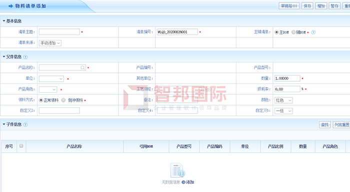350x192 pixels.
Task: Click the 产品角色 column header in table
Action: point(330,147)
